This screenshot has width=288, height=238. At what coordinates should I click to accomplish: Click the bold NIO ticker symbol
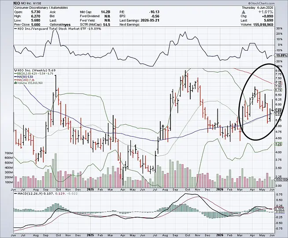17,4
